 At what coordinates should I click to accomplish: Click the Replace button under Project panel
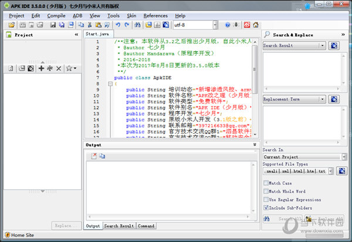[66, 226]
